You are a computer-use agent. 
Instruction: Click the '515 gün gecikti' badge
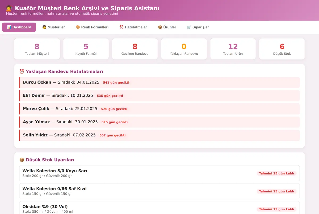click(x=115, y=122)
